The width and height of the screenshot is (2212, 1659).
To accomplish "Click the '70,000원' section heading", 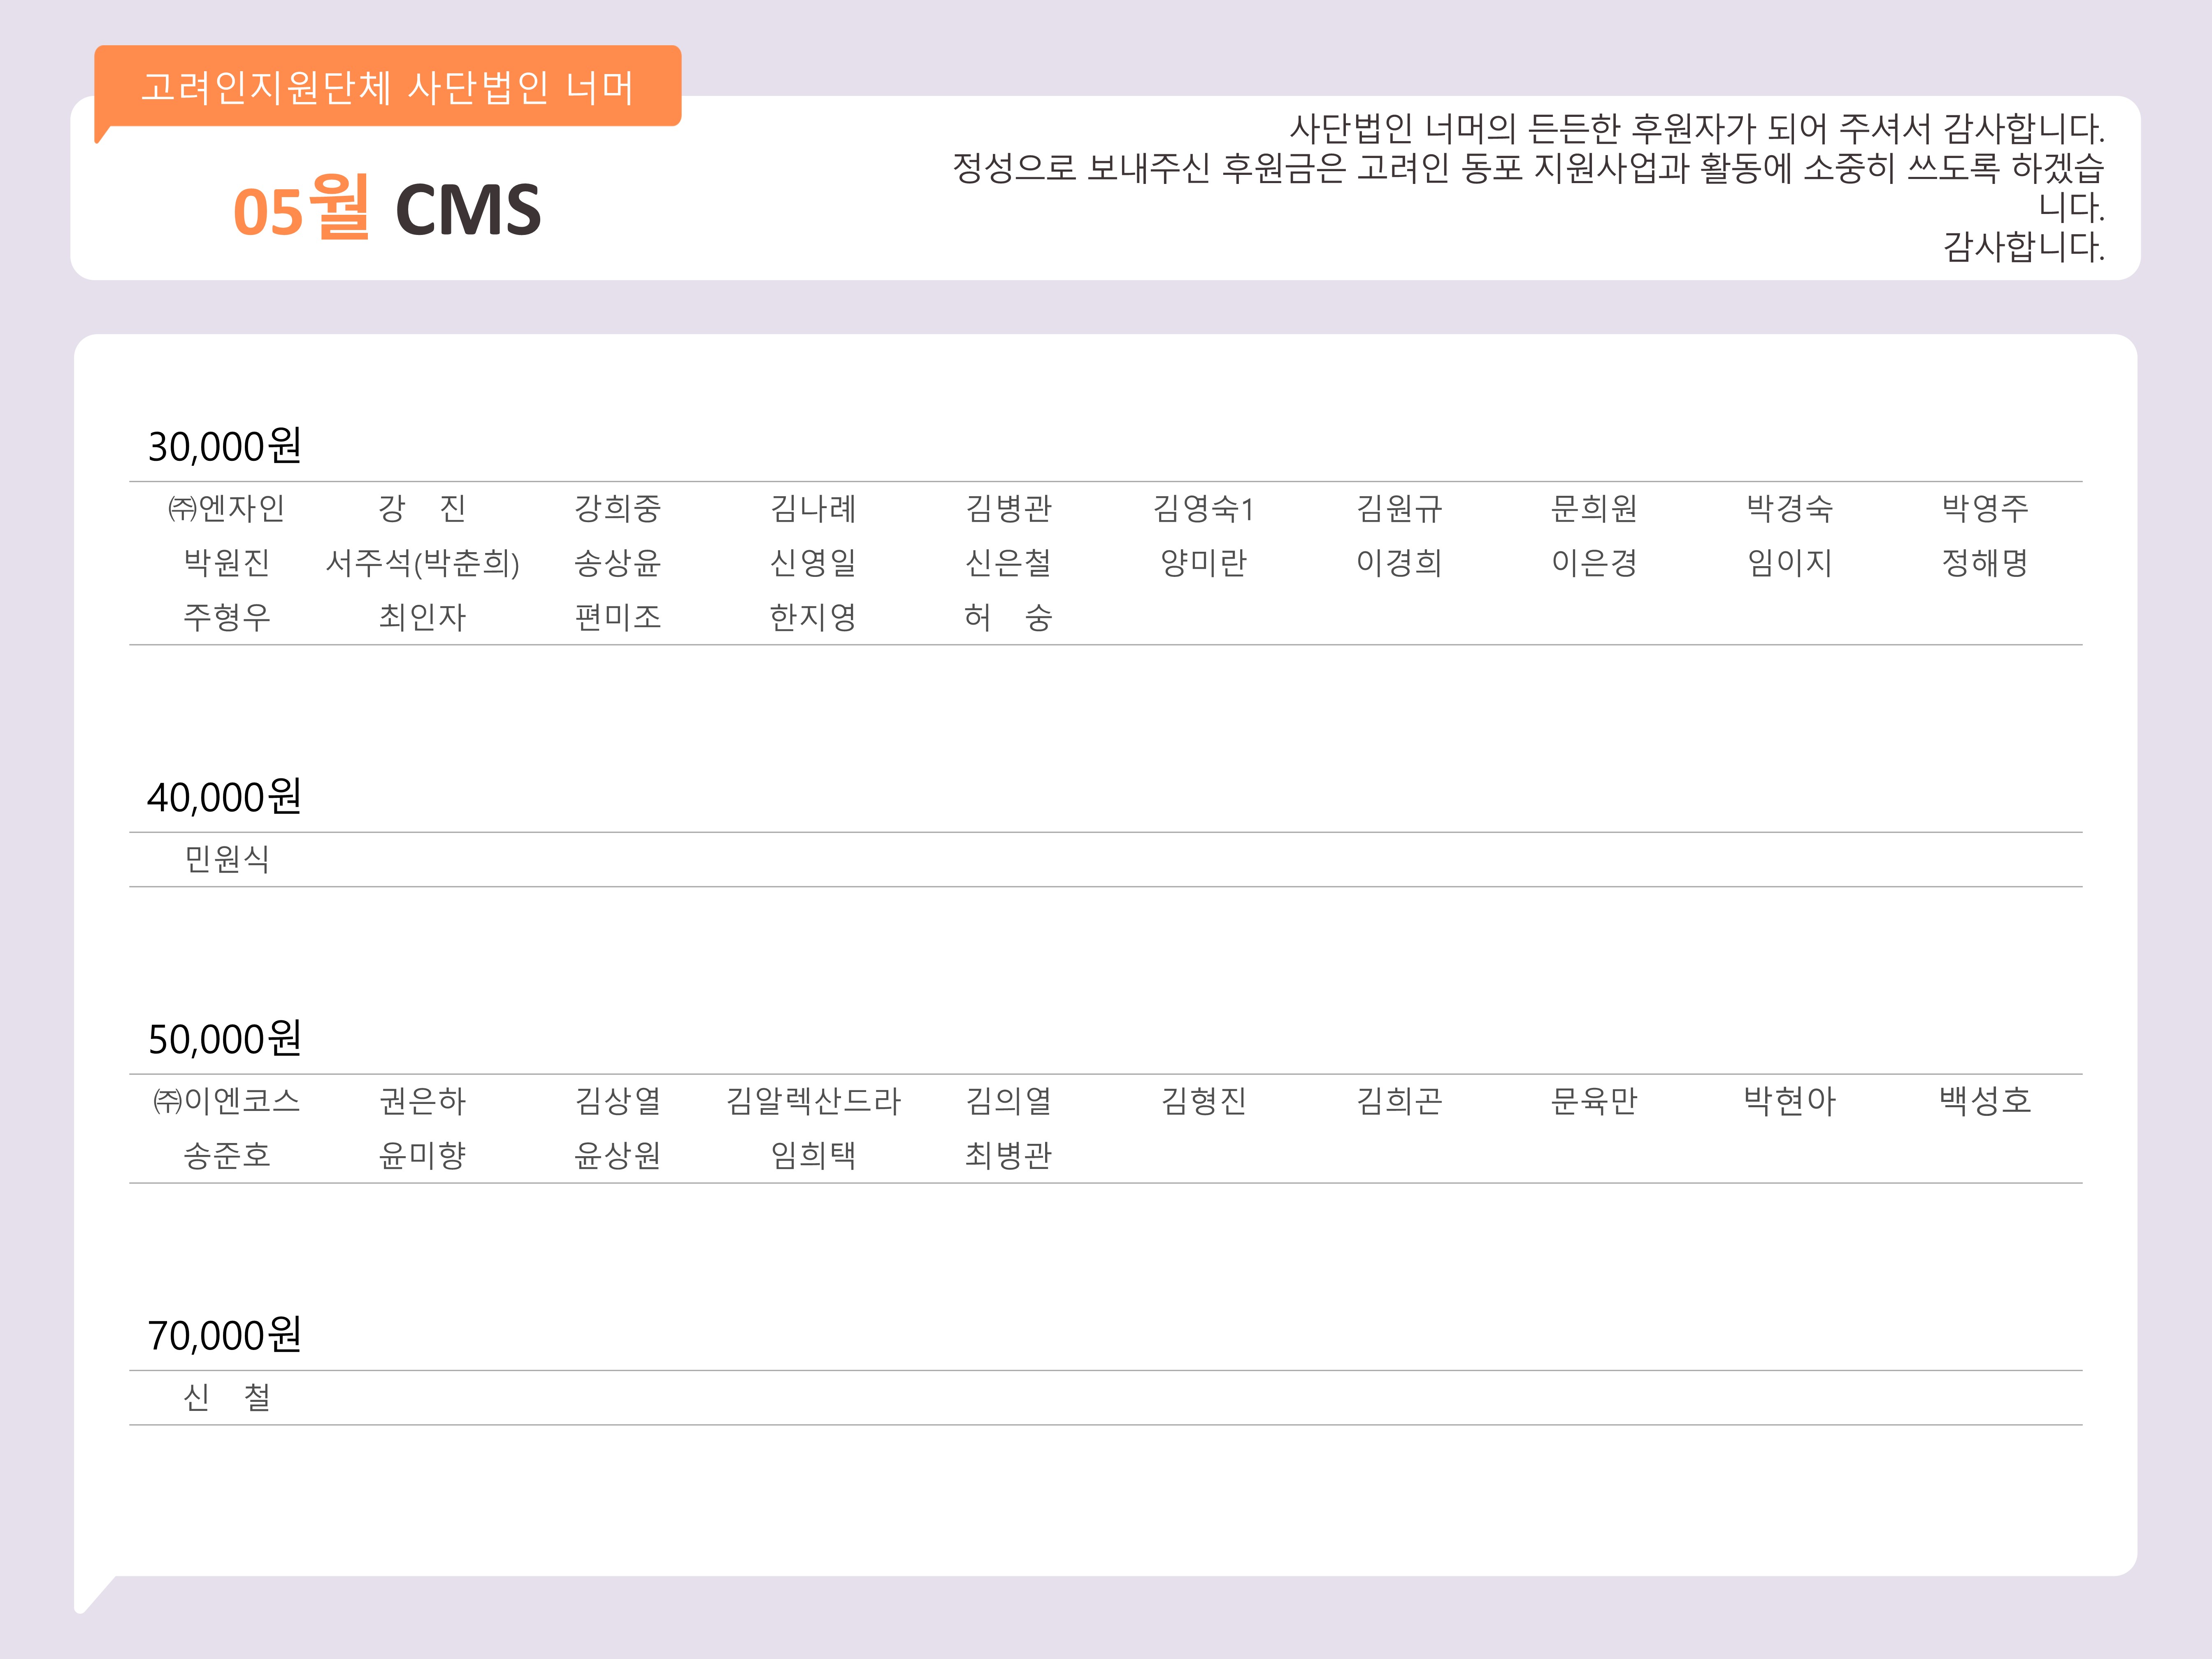I will click(x=225, y=1335).
